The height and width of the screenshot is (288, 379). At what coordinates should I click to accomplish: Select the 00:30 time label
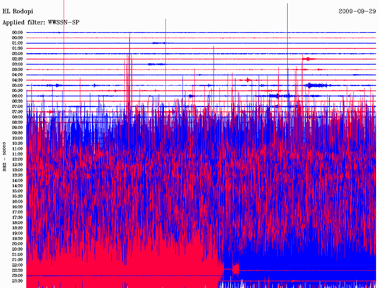17,38
